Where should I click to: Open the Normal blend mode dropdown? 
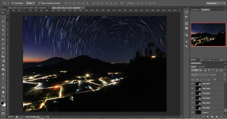click(x=200, y=75)
